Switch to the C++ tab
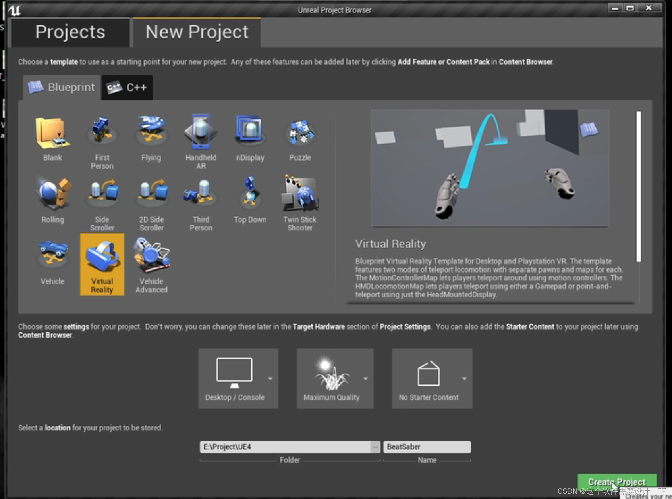 (x=127, y=87)
